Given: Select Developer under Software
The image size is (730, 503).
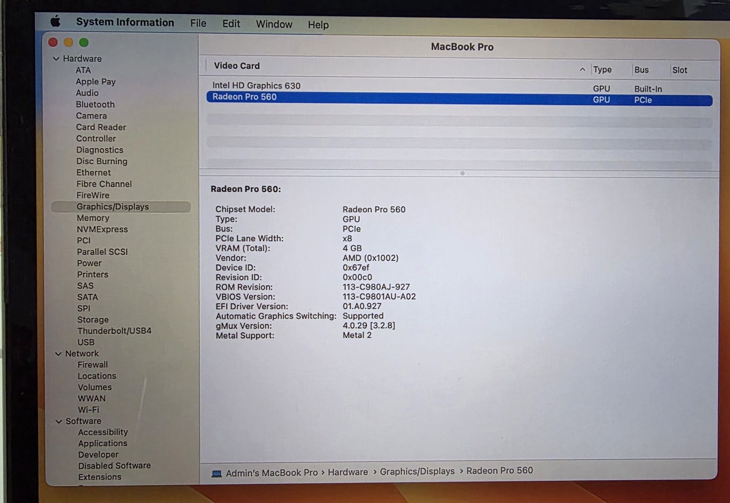Looking at the screenshot, I should pyautogui.click(x=98, y=455).
